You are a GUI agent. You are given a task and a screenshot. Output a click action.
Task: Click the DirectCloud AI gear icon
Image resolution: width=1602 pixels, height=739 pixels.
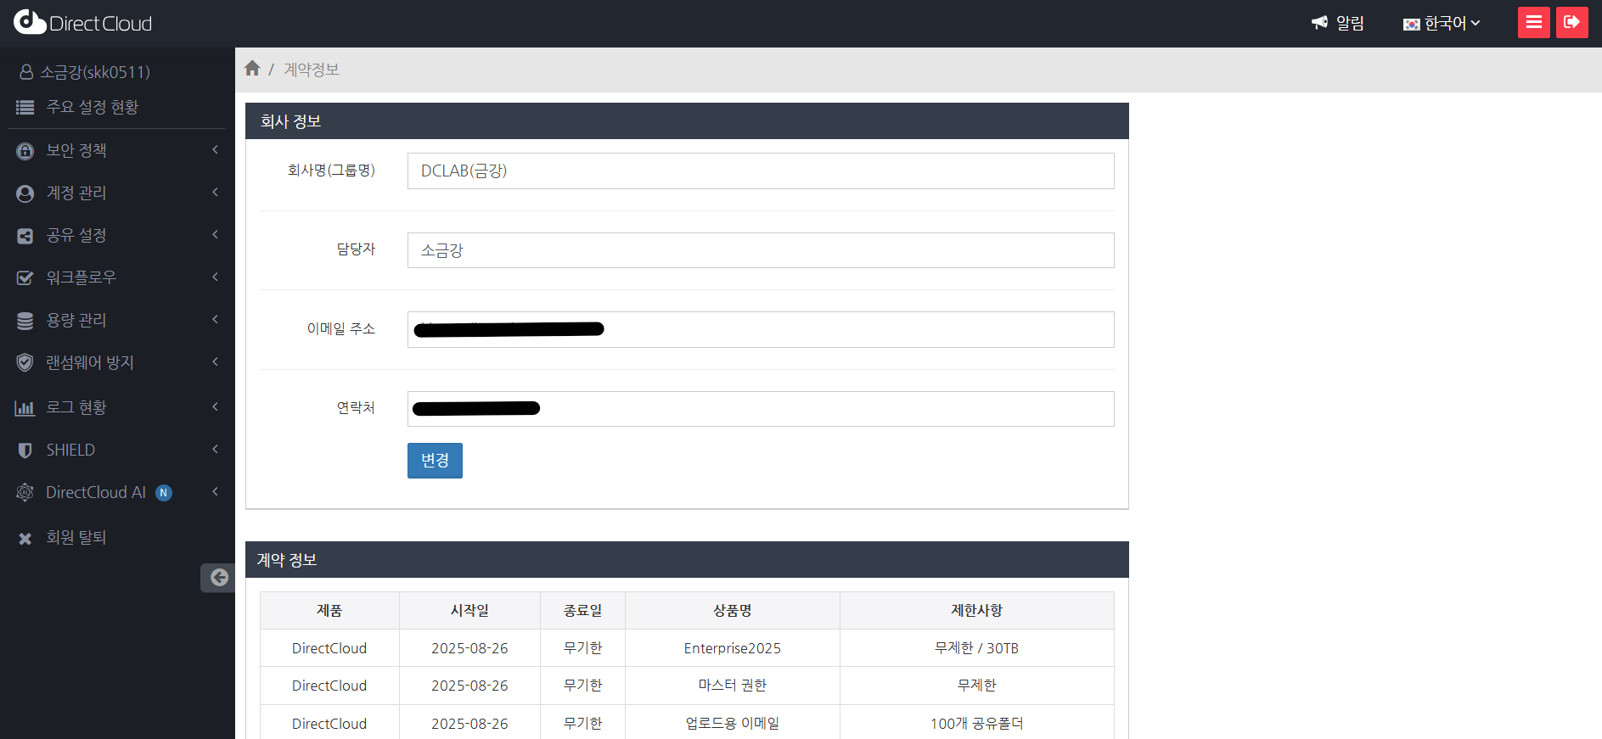click(25, 493)
